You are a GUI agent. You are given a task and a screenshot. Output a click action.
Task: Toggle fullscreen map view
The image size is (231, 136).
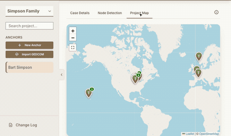[x=73, y=47]
